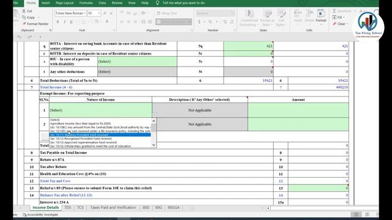Open the TDS sheet tab

coord(67,208)
